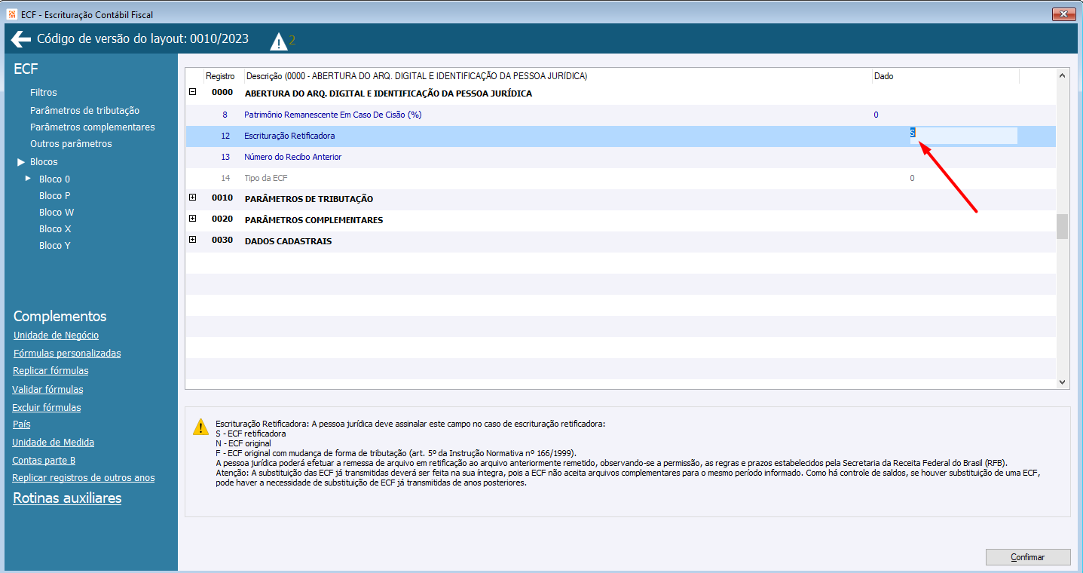Open the Unidade de Negócio link
The width and height of the screenshot is (1083, 573).
coord(56,336)
